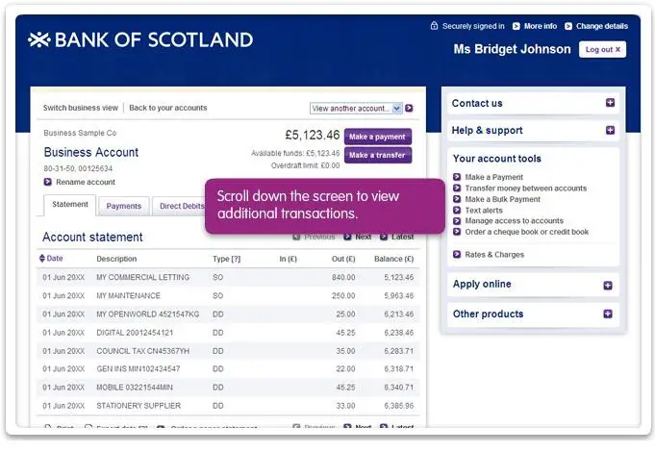Switch to the Direct Debits tab
This screenshot has width=655, height=452.
tap(179, 206)
